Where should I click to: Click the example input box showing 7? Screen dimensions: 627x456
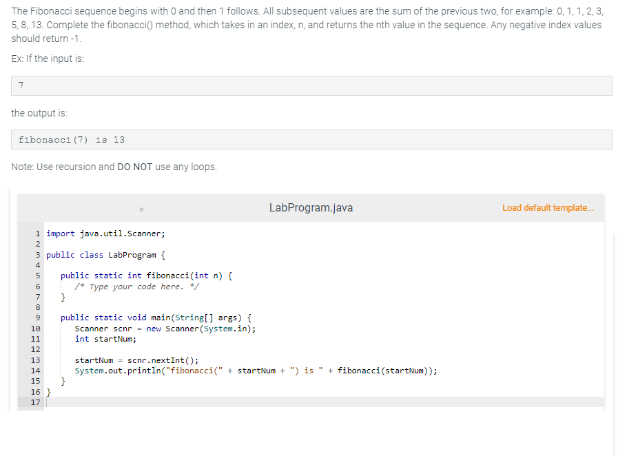pos(310,85)
